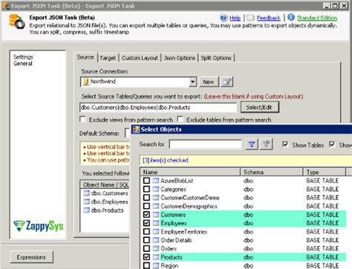Uncheck the Customers table checkbox
This screenshot has width=352, height=269.
pos(146,214)
